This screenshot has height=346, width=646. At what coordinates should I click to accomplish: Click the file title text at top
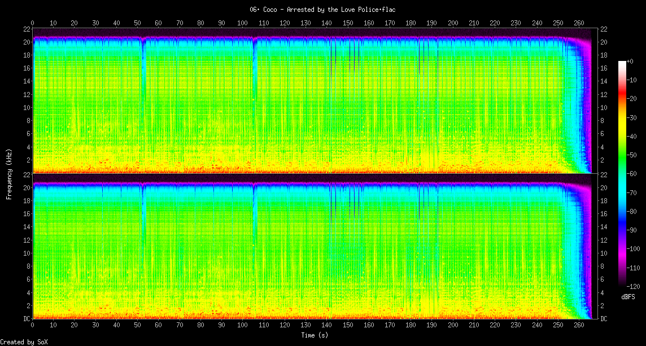point(322,10)
